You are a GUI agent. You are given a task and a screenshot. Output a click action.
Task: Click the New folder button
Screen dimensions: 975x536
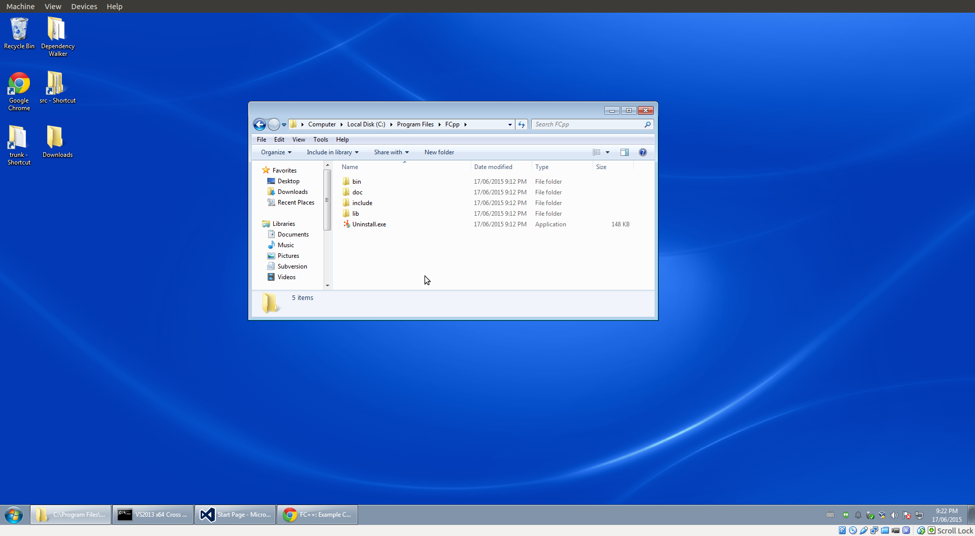click(x=439, y=152)
